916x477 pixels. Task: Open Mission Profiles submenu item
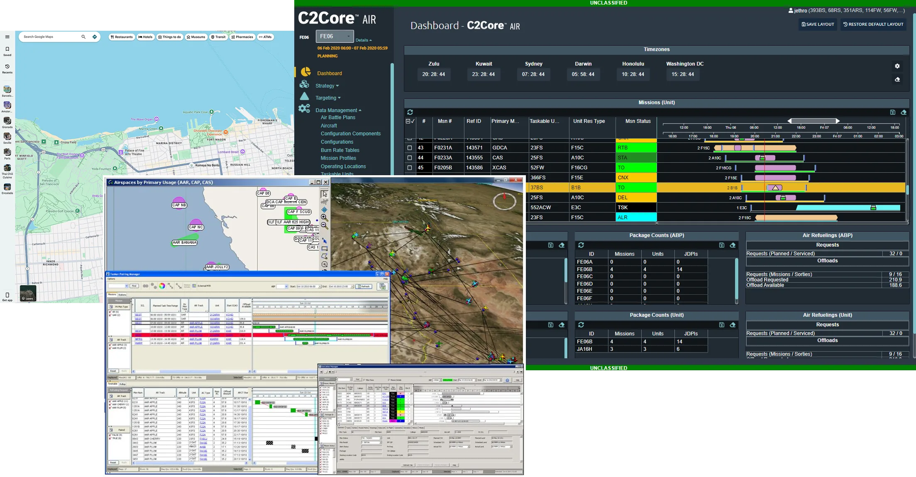[x=338, y=158]
